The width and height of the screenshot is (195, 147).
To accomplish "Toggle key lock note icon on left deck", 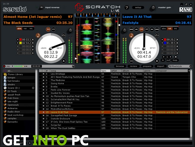I will click(38, 35).
